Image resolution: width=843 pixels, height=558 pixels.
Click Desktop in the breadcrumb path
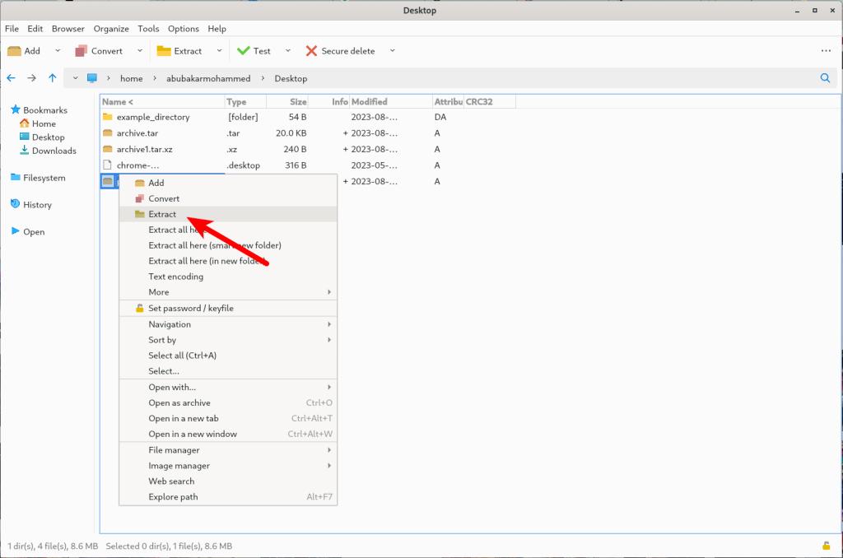290,77
